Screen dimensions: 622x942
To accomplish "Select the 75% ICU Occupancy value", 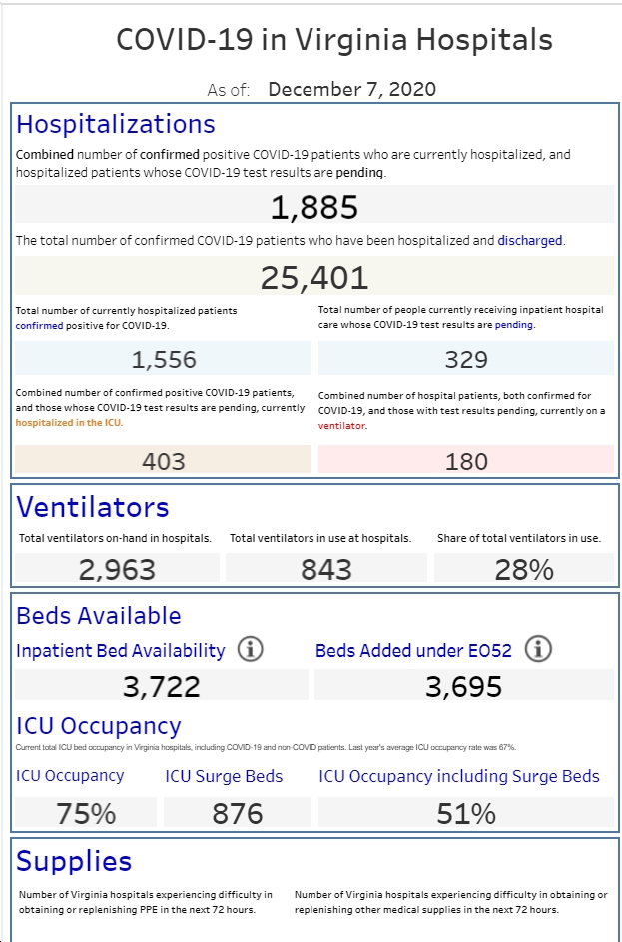I will [x=86, y=813].
